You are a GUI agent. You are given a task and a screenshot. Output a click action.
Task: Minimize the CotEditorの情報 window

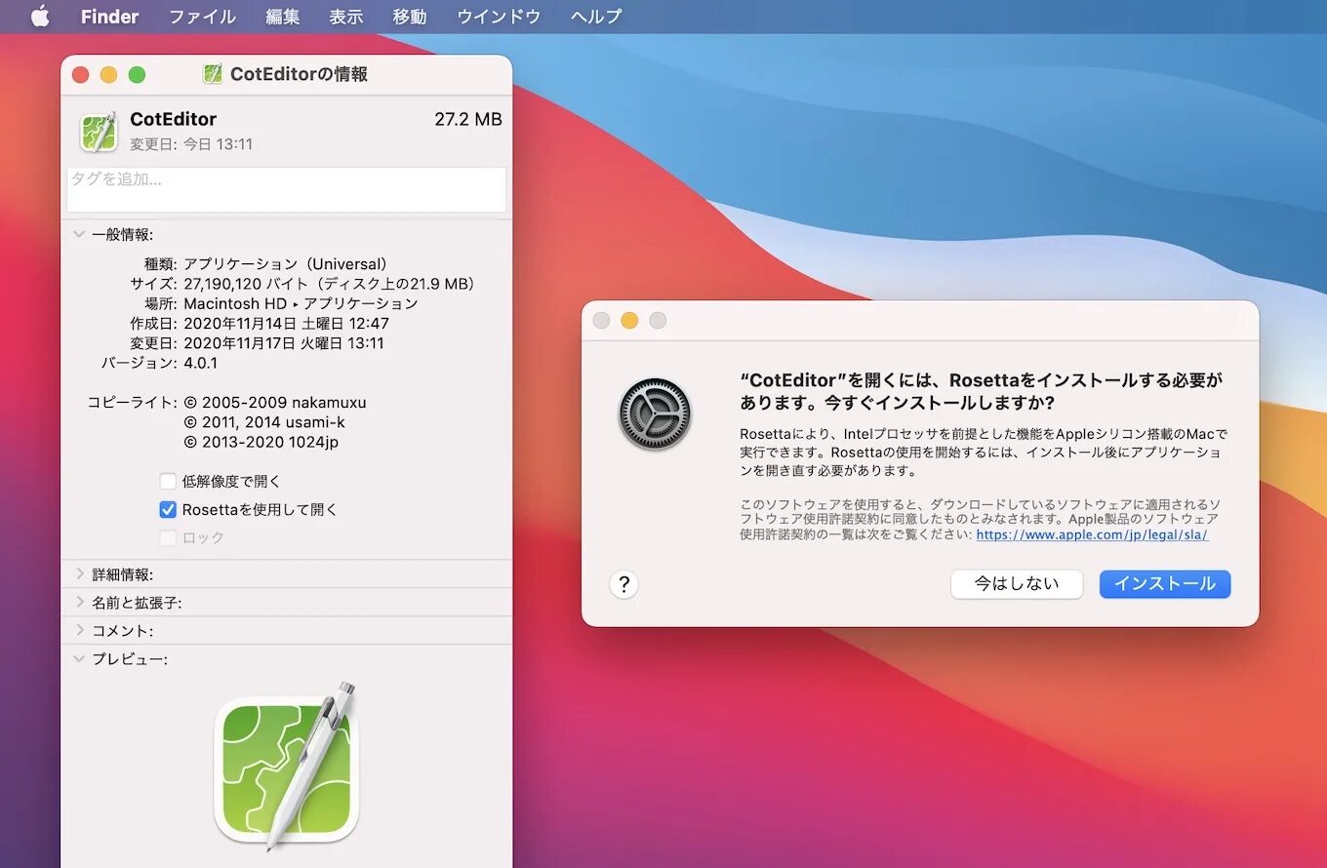108,75
